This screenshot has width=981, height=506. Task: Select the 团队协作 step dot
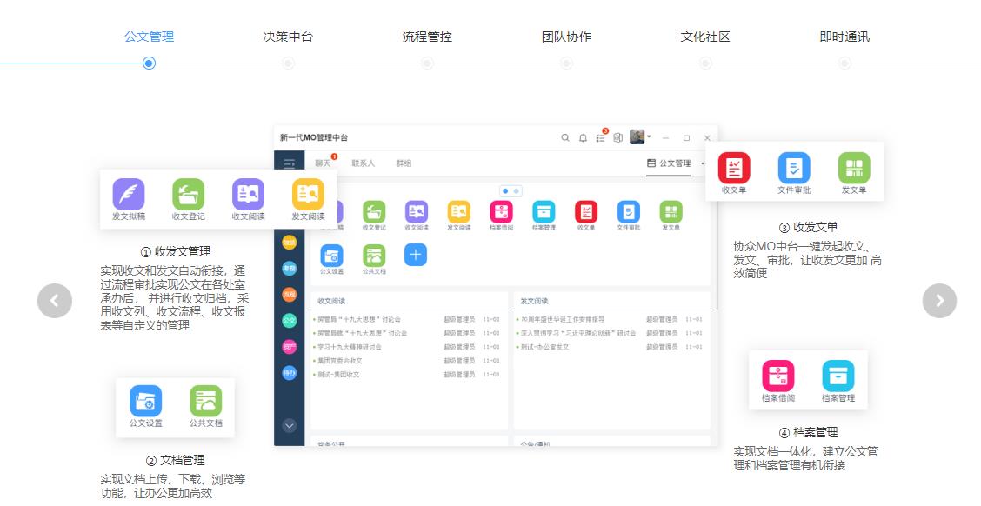(566, 63)
